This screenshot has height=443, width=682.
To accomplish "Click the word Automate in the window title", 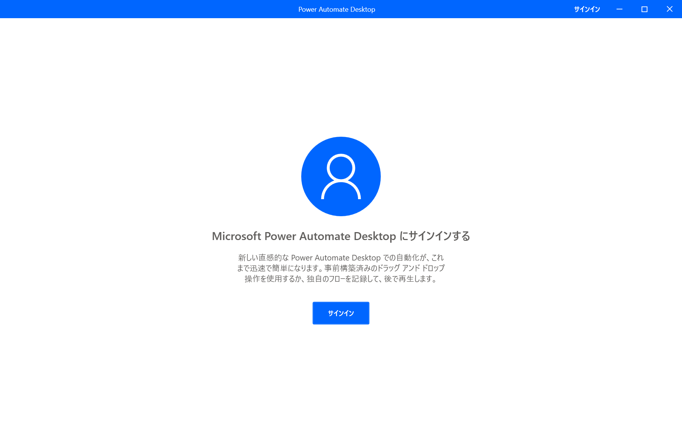I will tap(333, 9).
